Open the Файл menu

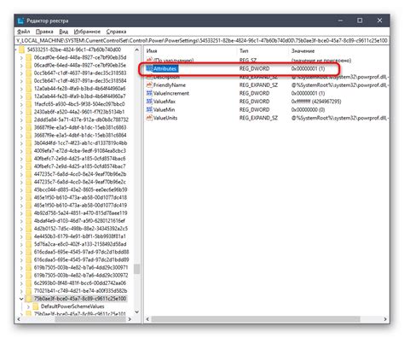(x=24, y=32)
